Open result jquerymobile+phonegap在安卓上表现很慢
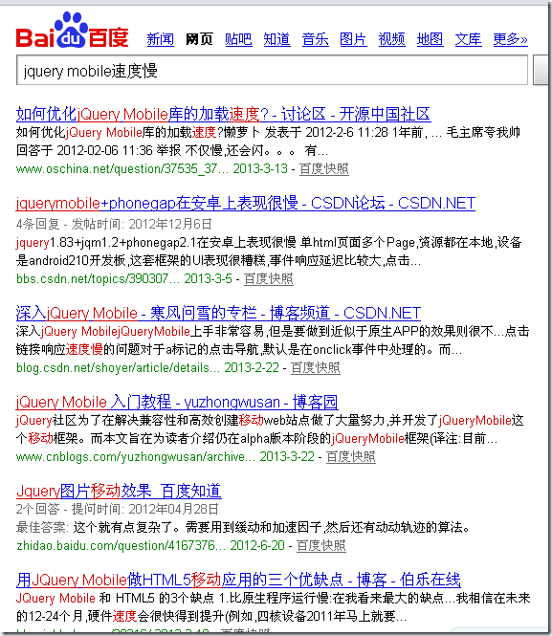552x636 pixels. (x=246, y=203)
